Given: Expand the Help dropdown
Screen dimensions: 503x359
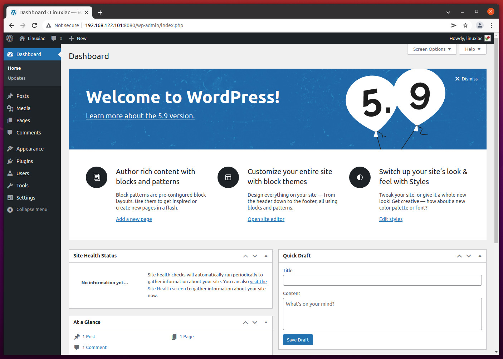Looking at the screenshot, I should (x=473, y=49).
